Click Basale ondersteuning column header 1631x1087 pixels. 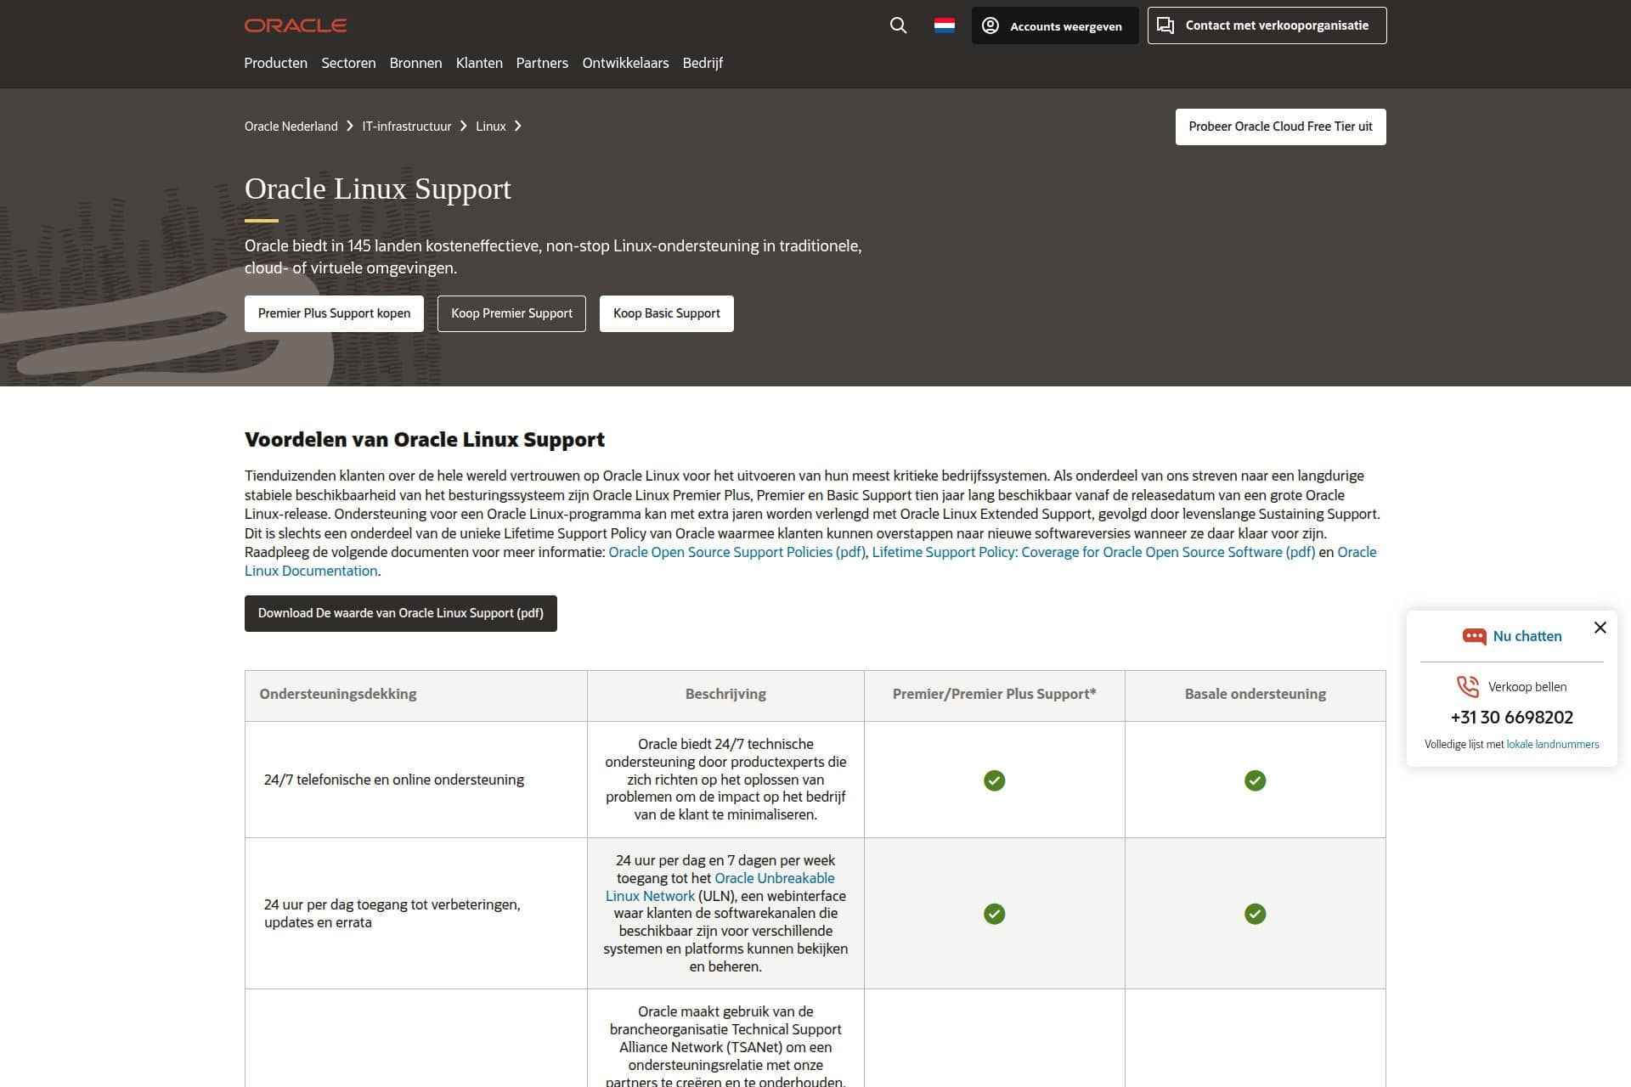(x=1255, y=696)
